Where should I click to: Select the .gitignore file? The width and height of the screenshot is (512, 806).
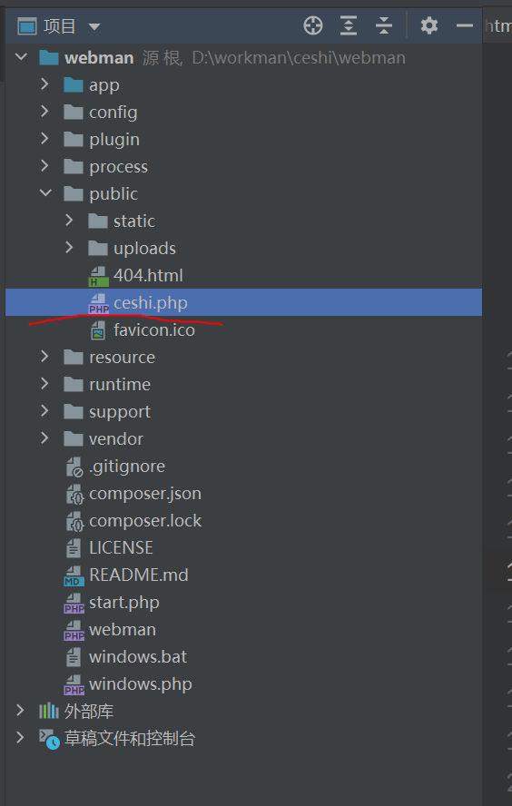(x=127, y=467)
